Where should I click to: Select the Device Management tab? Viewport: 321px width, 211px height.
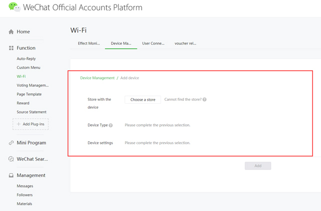click(x=121, y=43)
